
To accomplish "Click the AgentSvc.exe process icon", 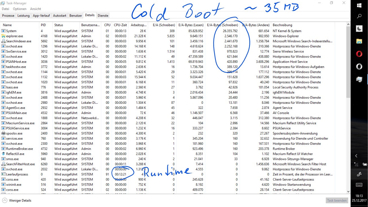I will (3, 108).
